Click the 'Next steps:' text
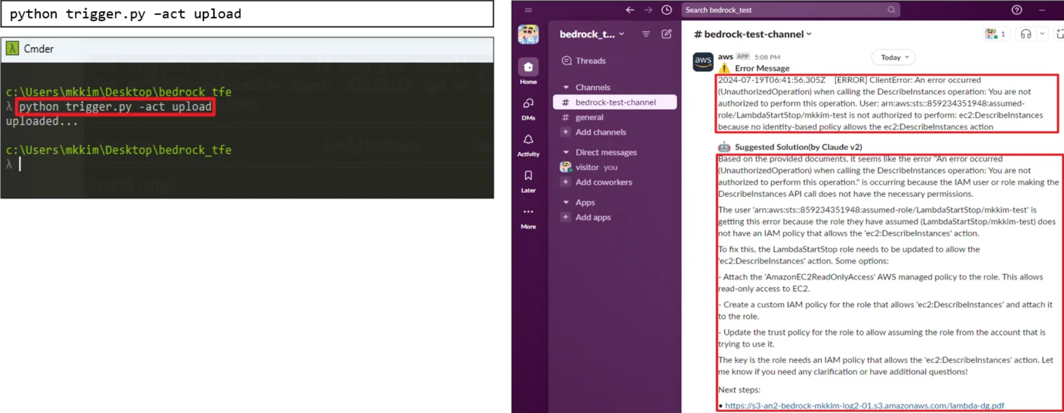Image resolution: width=1064 pixels, height=413 pixels. tap(739, 390)
